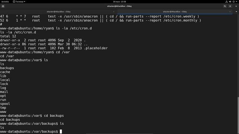The height and width of the screenshot is (134, 239).
Task: Click the cursor at the last /var/backups prompt
Action: [x=61, y=131]
